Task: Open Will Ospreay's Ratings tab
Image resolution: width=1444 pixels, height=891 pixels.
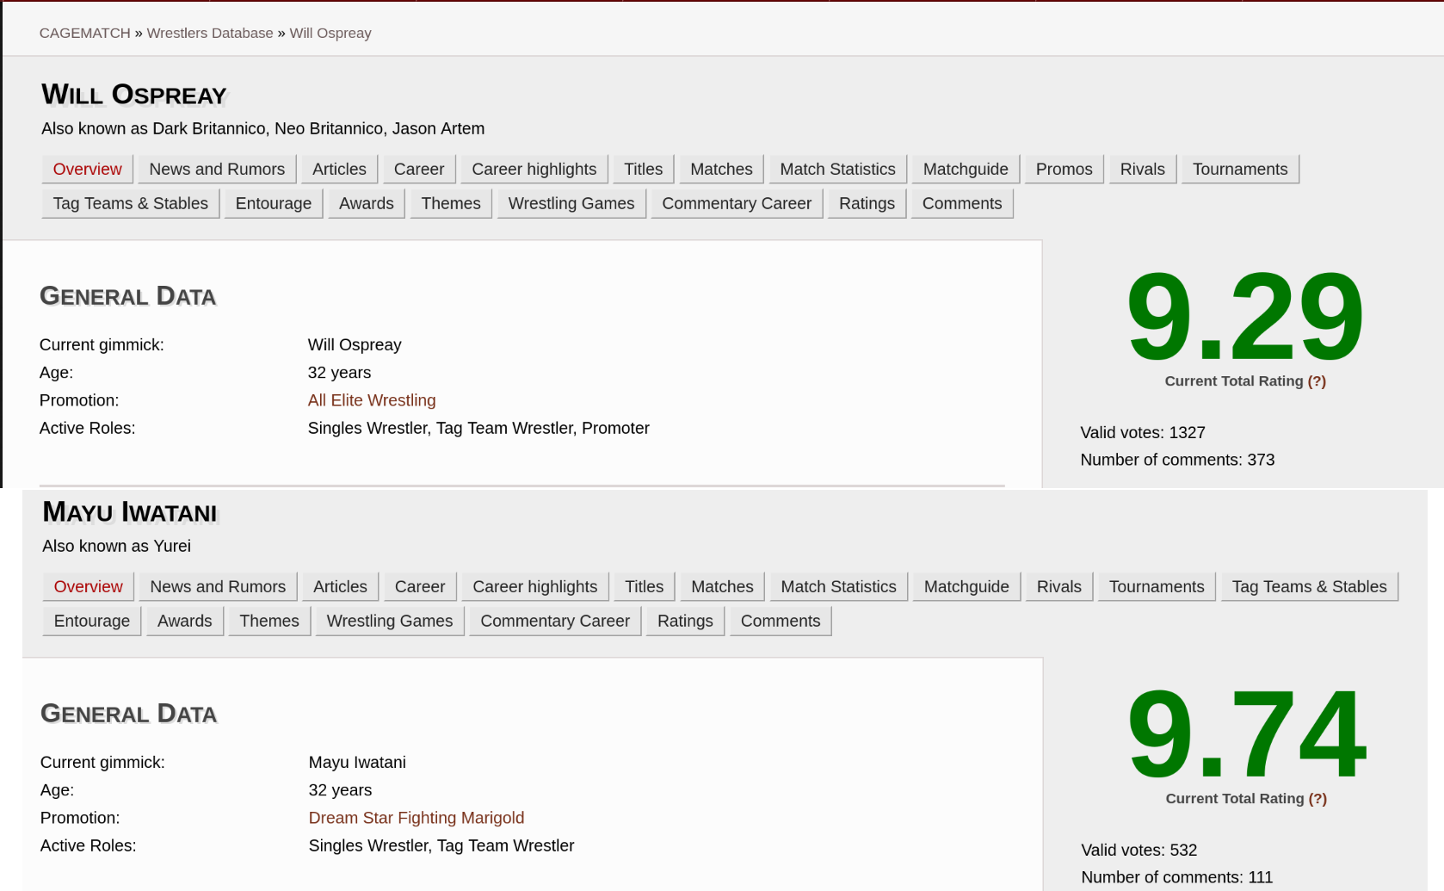Action: 867,203
